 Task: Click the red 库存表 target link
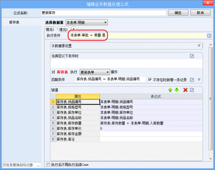[63, 72]
